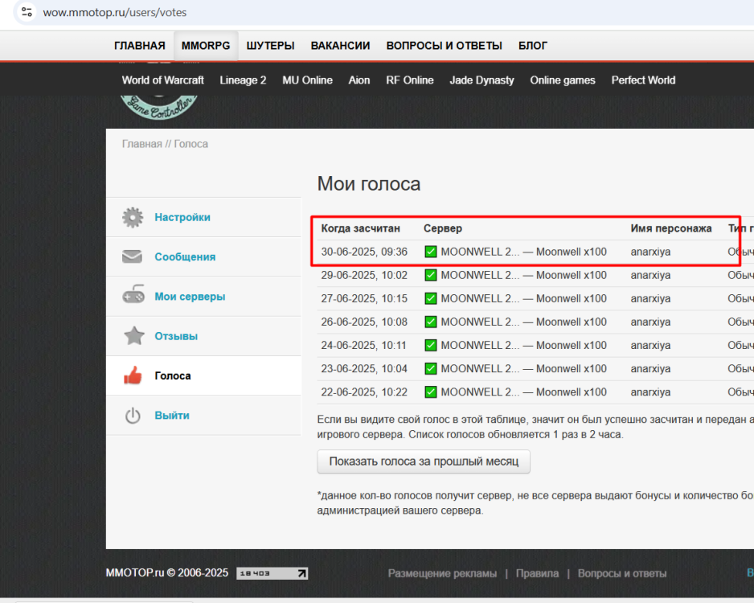Click the power icon beside Выйти
This screenshot has height=603, width=754.
(133, 416)
